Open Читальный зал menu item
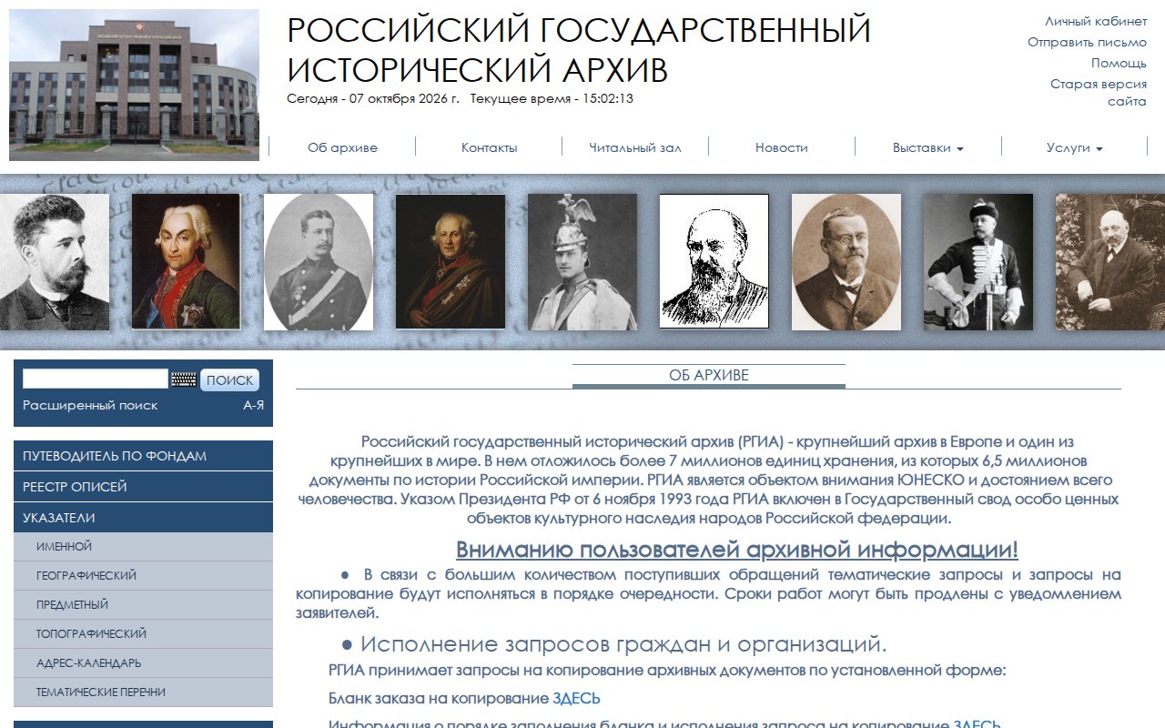Screen dimensions: 1165x728 click(635, 147)
